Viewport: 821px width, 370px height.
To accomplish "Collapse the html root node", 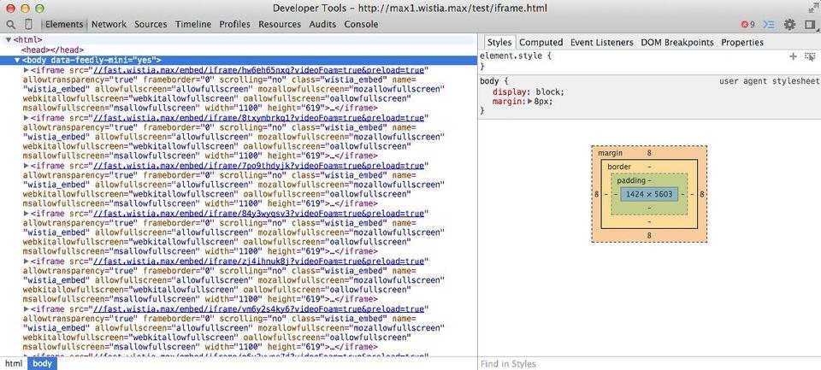I will (x=9, y=40).
